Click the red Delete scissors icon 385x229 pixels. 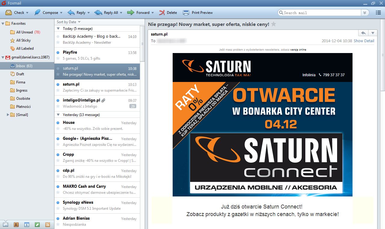162,13
